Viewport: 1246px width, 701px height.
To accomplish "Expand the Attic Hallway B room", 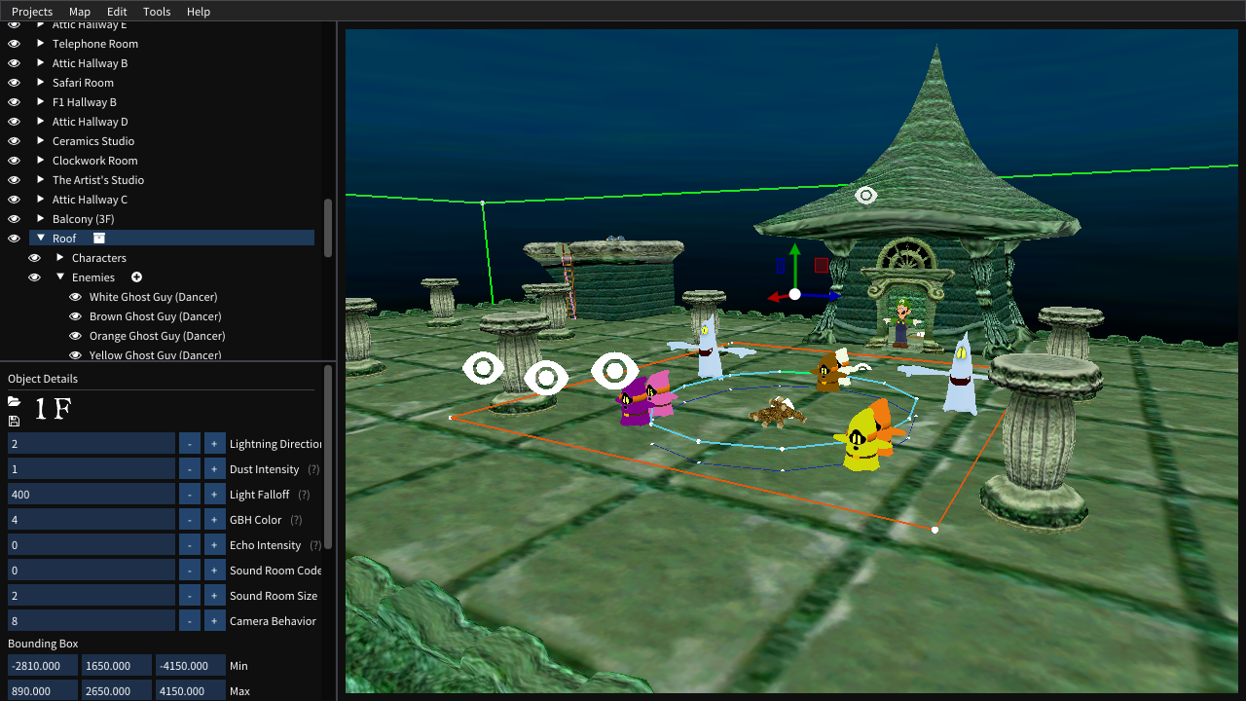I will pyautogui.click(x=41, y=63).
